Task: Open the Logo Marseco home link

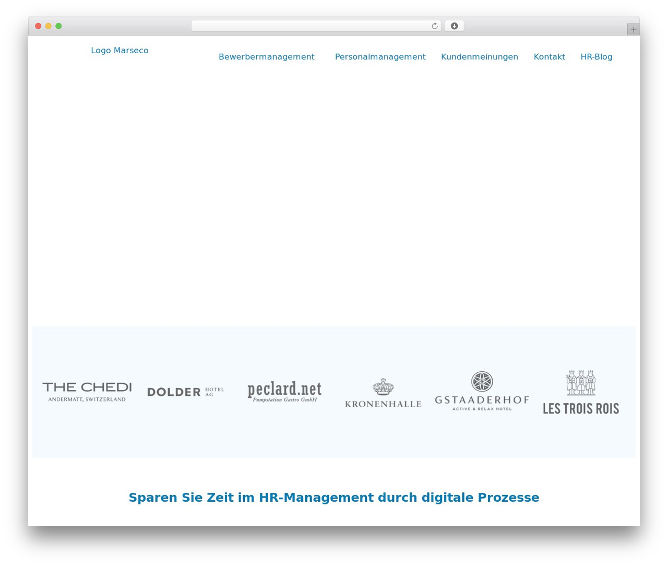Action: point(120,51)
